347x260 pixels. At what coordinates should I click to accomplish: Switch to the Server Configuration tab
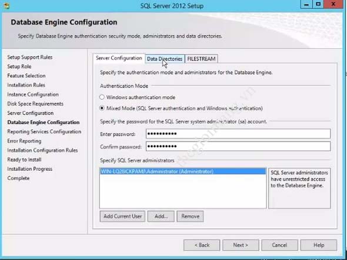click(x=119, y=58)
